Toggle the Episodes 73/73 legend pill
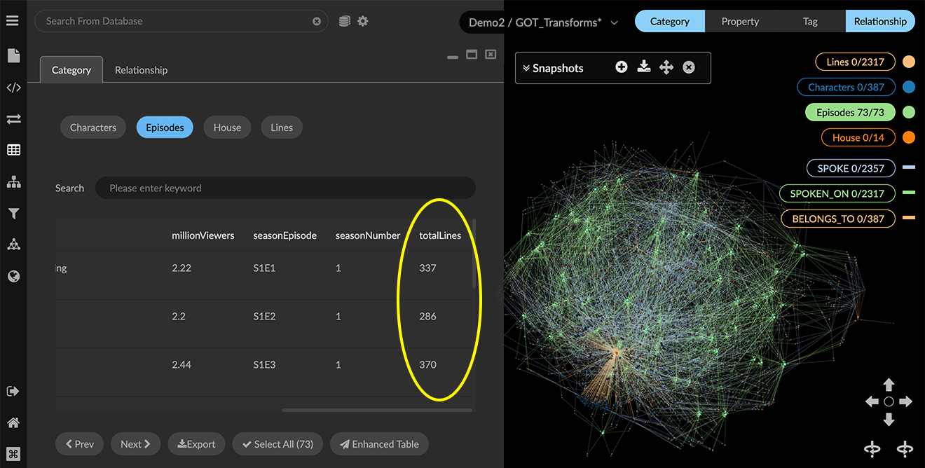 point(850,112)
